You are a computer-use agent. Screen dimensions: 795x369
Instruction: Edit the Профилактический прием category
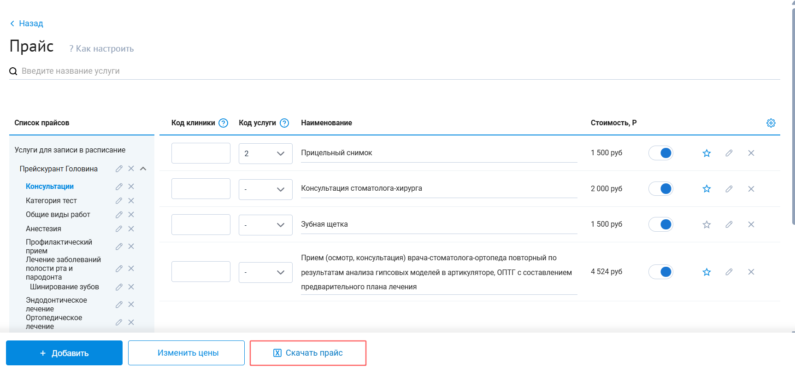[119, 246]
